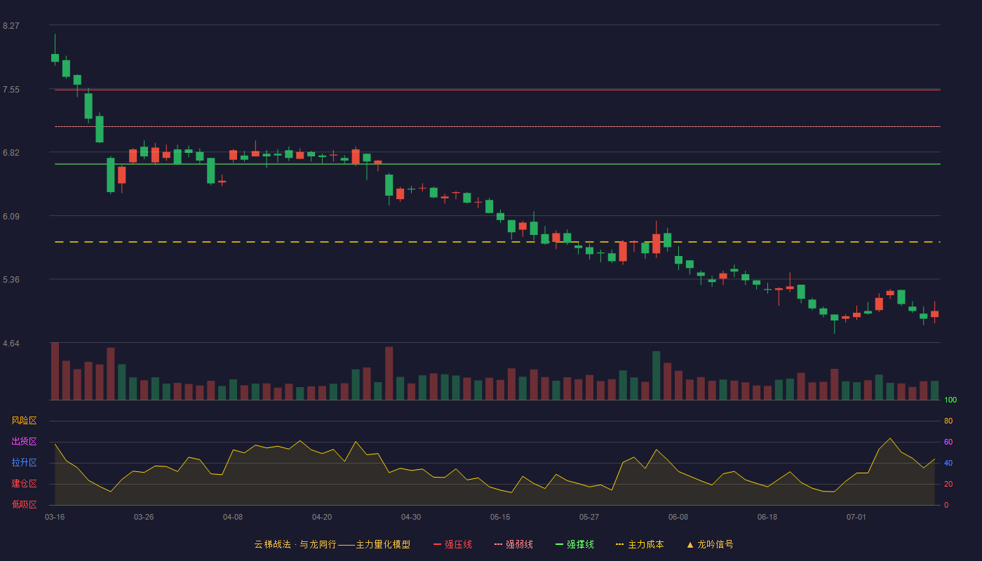Click the red 强压线 legend marker
This screenshot has height=561, width=982.
[437, 544]
